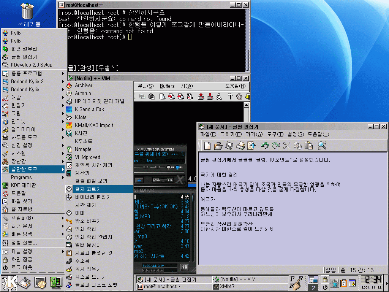This screenshot has height=292, width=389.
Task: Click the lock screen padlock on the panel
Action: coord(325,279)
